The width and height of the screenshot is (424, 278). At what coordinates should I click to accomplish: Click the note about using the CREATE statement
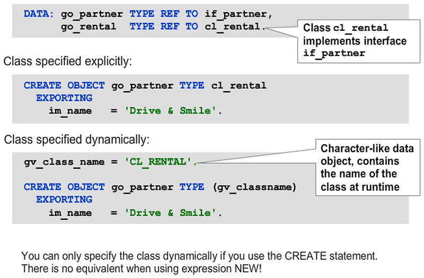point(199,256)
